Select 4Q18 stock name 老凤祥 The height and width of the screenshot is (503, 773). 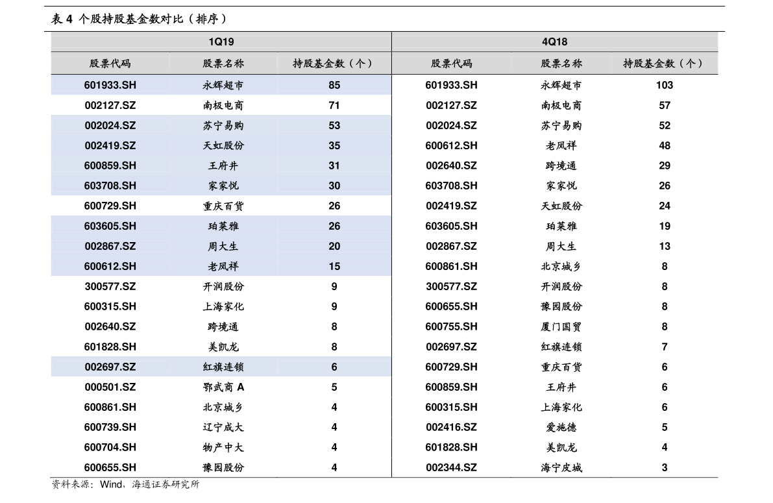click(561, 146)
